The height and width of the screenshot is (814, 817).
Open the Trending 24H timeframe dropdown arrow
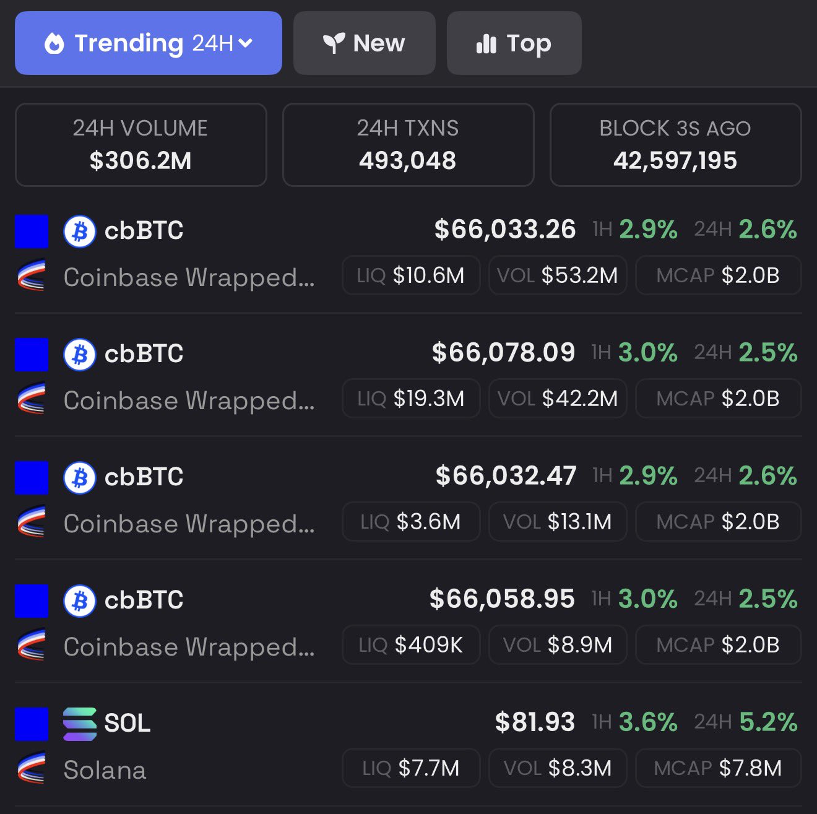click(x=246, y=43)
